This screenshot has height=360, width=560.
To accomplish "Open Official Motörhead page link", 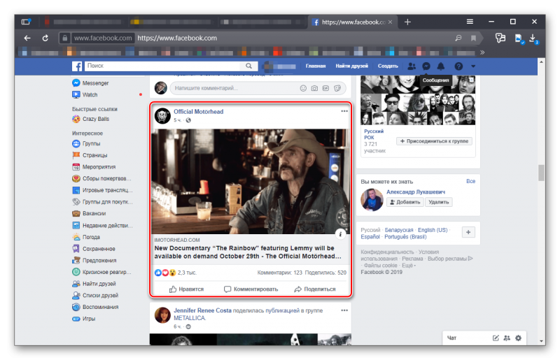I will [199, 112].
